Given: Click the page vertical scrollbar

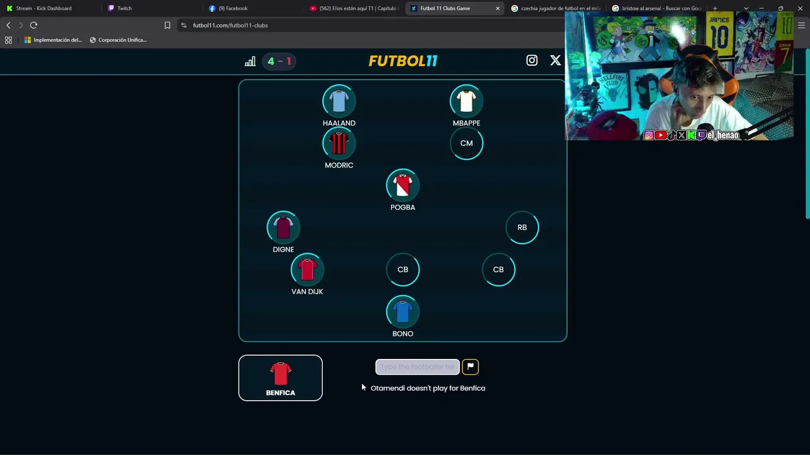Looking at the screenshot, I should click(x=807, y=134).
